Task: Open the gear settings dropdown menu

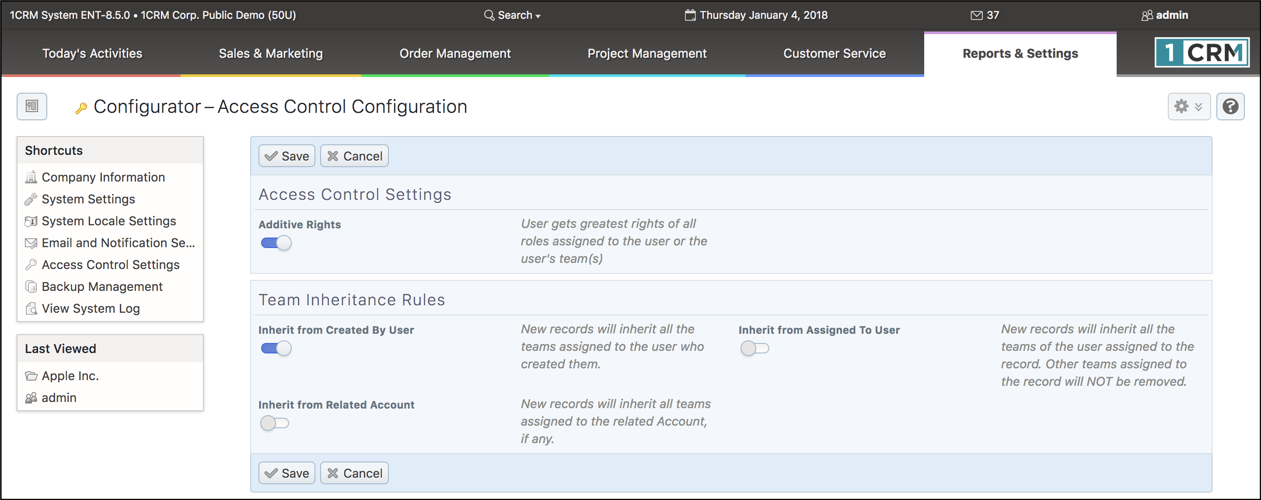Action: click(x=1188, y=106)
